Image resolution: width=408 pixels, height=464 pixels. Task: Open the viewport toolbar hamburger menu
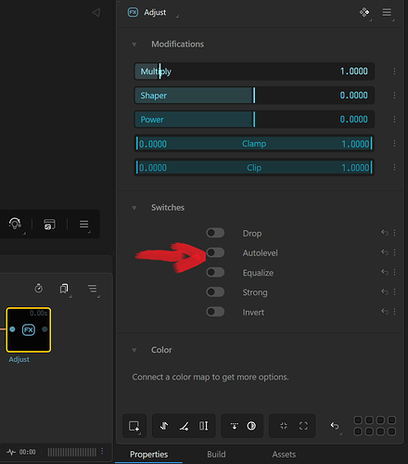click(x=83, y=224)
